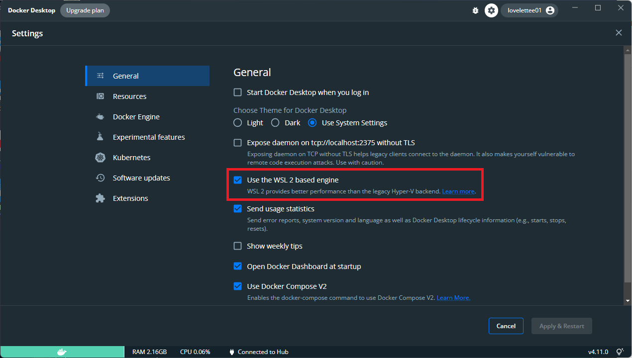Open Learn more link for WSL 2
632x358 pixels.
[x=458, y=191]
